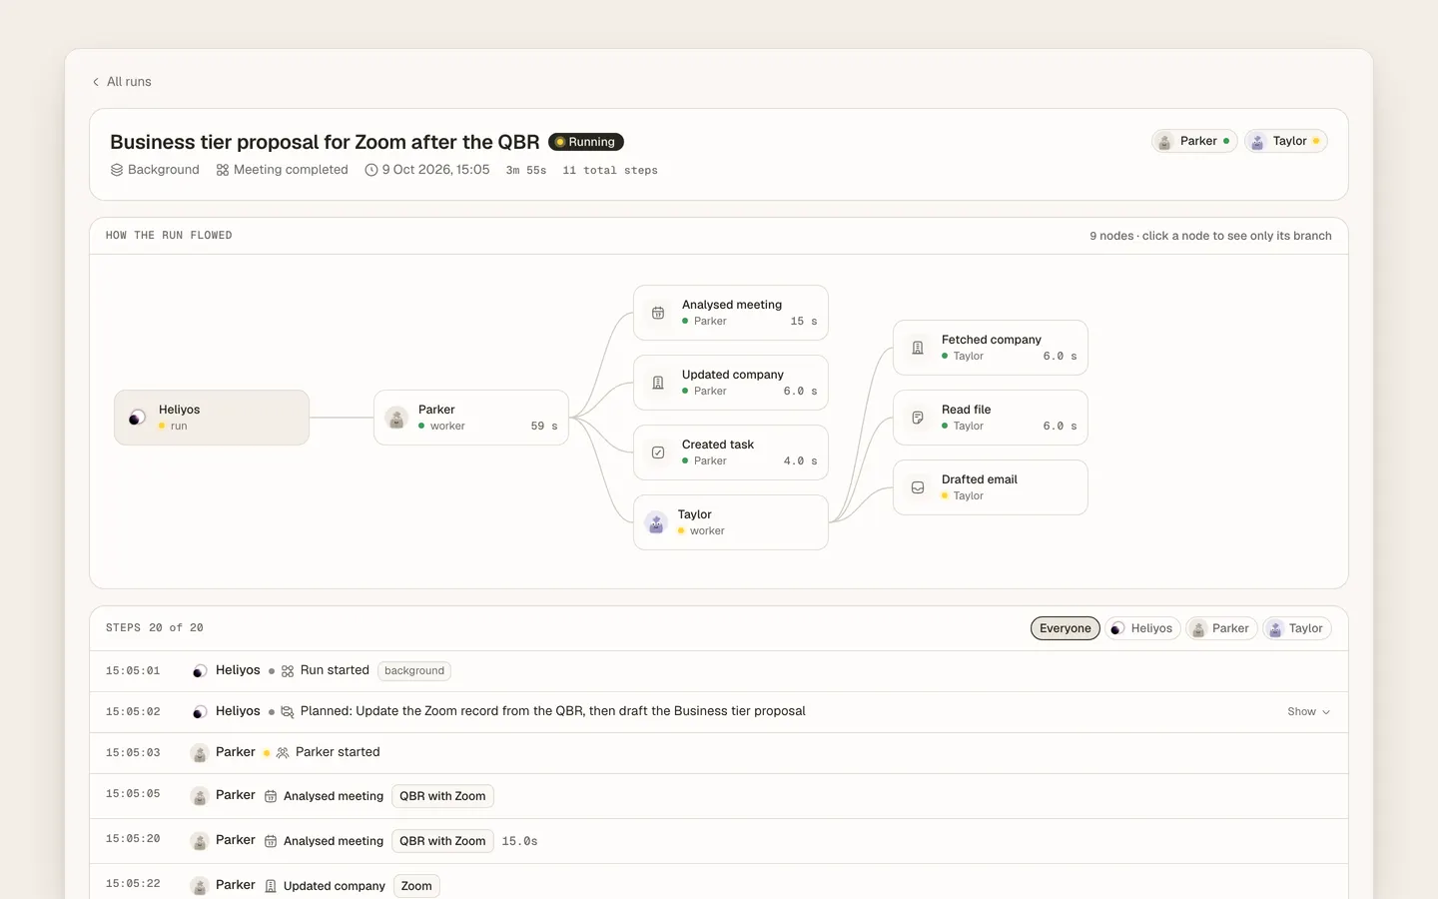1438x899 pixels.
Task: Open the Zoom tag on Updated company step
Action: (x=416, y=886)
